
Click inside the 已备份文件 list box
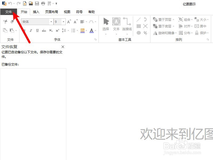tap(33, 114)
